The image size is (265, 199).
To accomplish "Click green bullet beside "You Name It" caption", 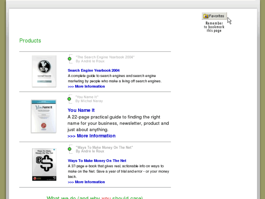I will (x=69, y=99).
